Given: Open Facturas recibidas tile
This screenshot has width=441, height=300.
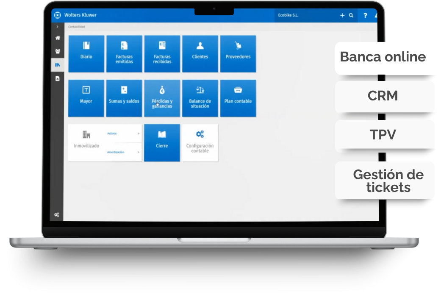Looking at the screenshot, I should (x=162, y=53).
